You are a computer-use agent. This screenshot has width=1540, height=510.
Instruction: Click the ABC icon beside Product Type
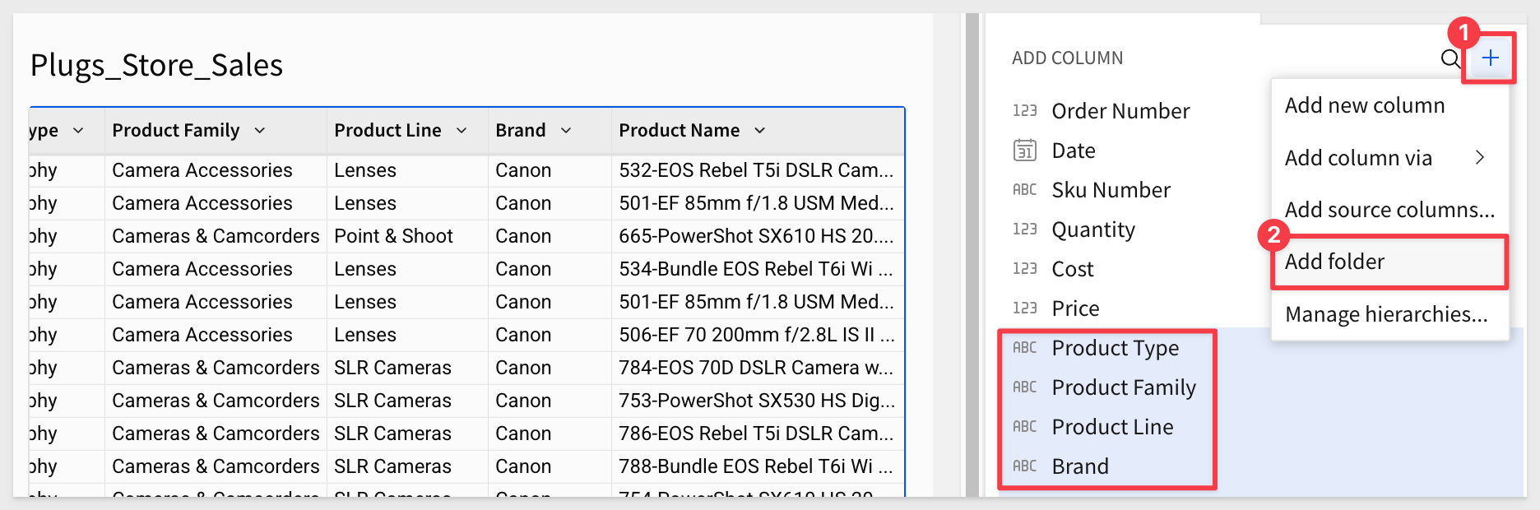1025,348
